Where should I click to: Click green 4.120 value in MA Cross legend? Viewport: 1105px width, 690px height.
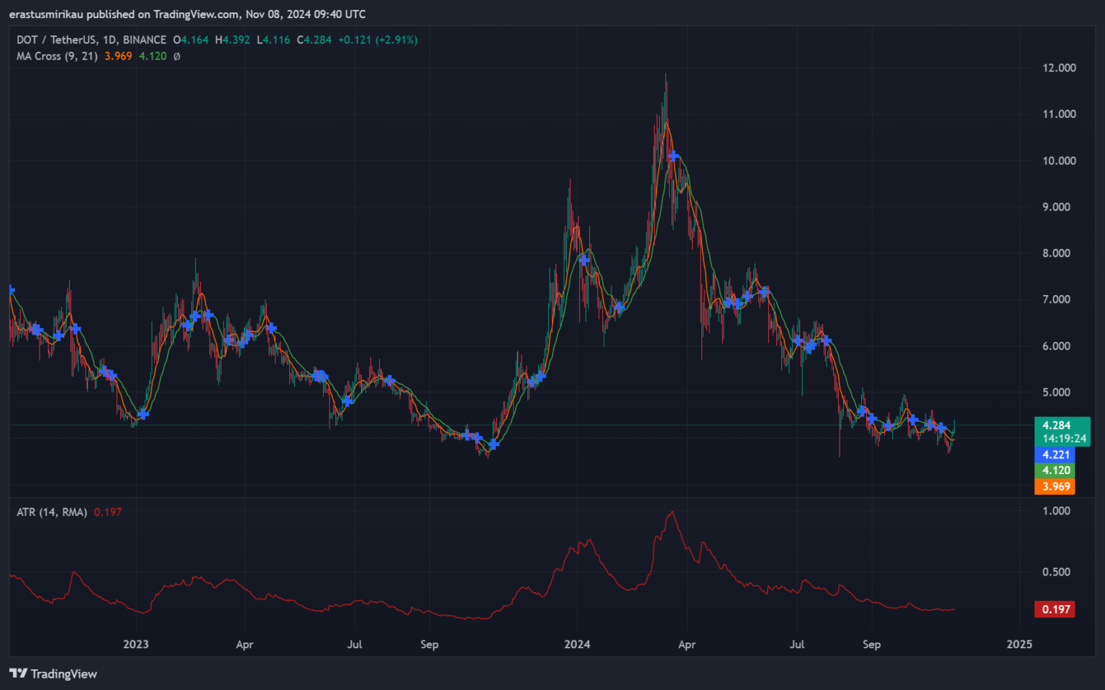[153, 56]
